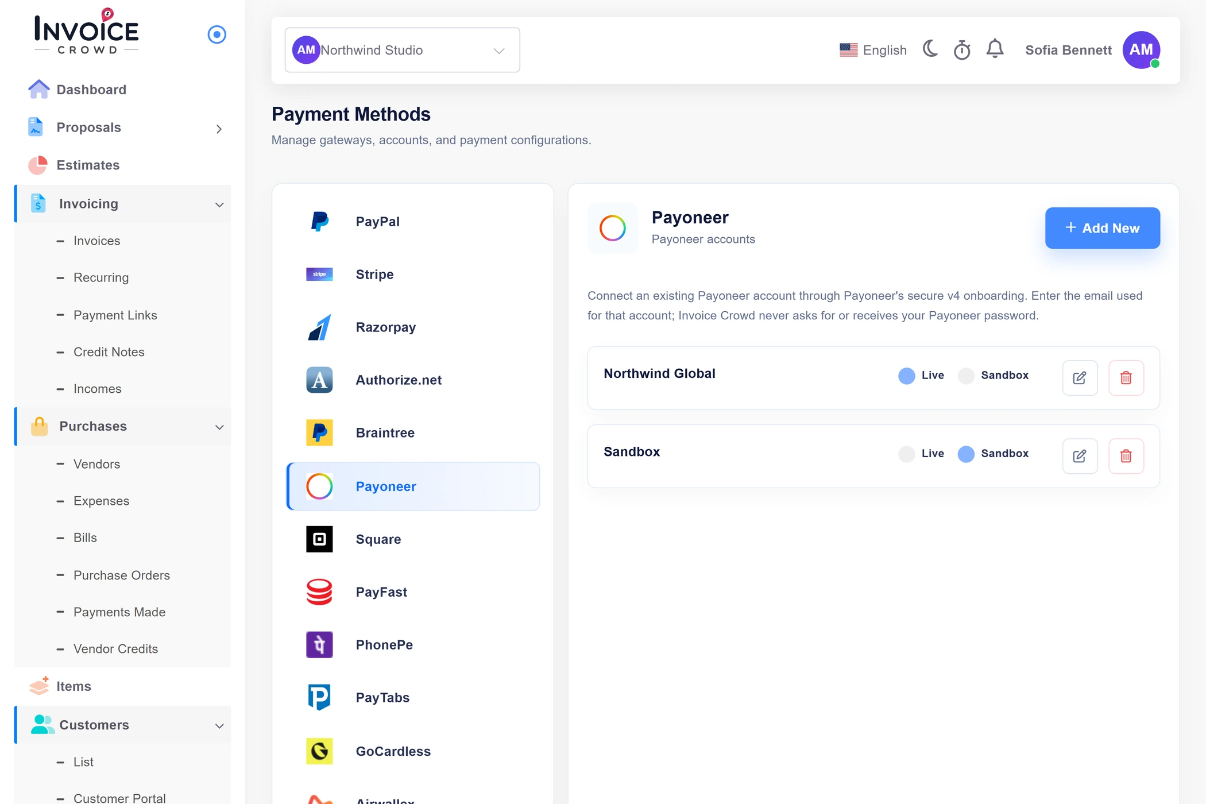Click the PayPal gateway logo
Viewport: 1206px width, 804px height.
pyautogui.click(x=319, y=221)
